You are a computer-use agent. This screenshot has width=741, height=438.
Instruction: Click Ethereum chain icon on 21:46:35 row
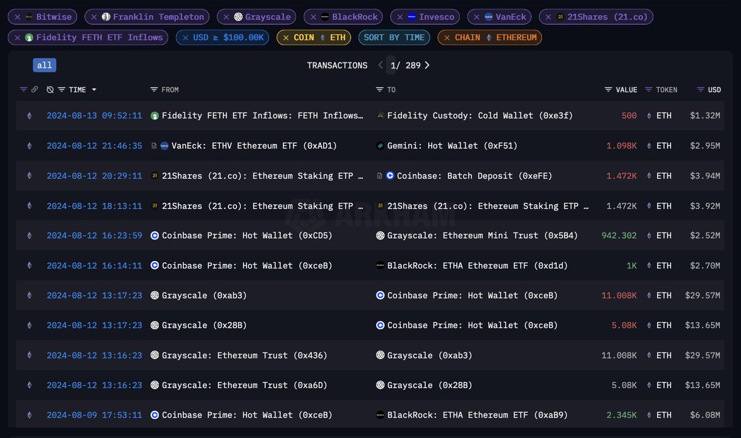pyautogui.click(x=28, y=146)
